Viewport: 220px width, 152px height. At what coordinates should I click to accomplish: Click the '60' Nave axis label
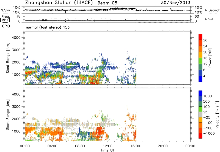click(x=197, y=16)
